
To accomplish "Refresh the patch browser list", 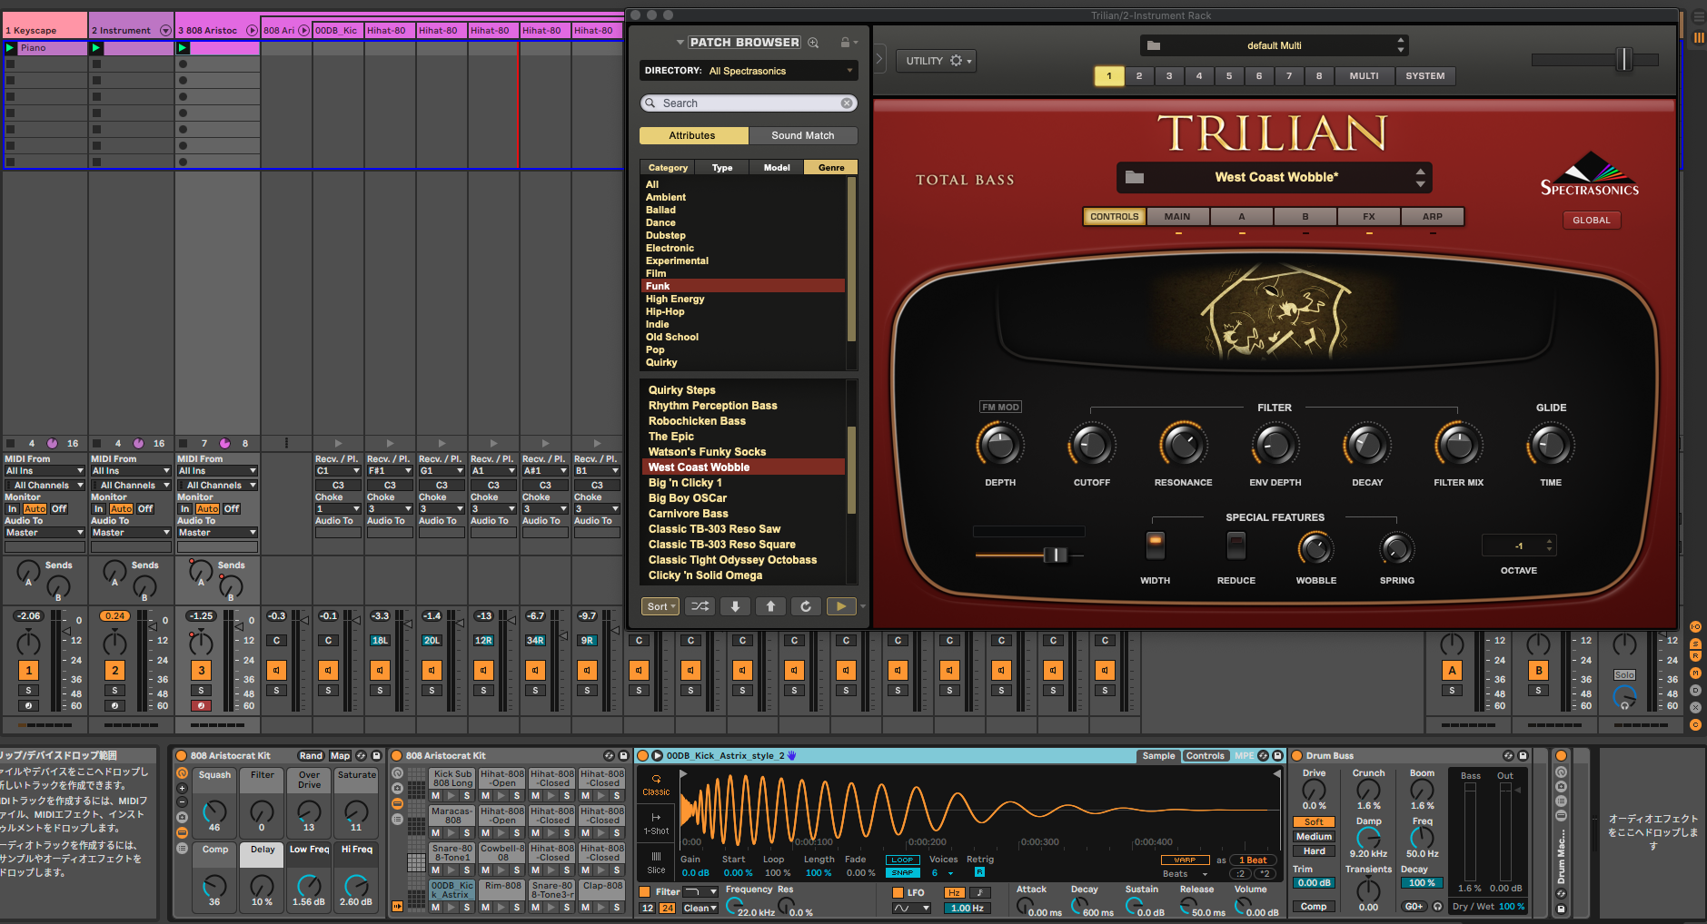I will point(806,606).
